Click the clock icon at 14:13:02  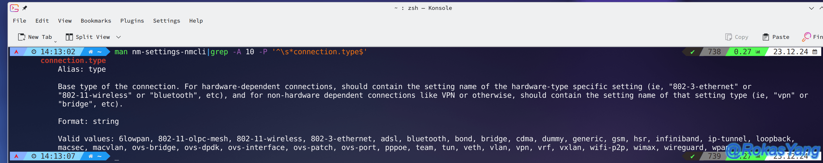point(34,52)
